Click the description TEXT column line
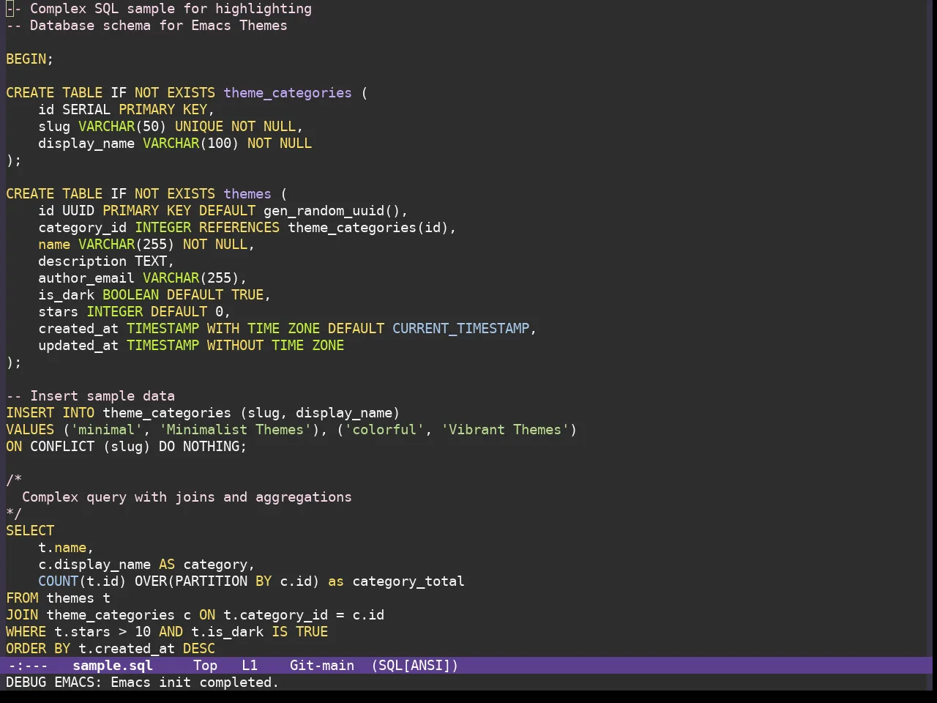937x703 pixels. [106, 261]
